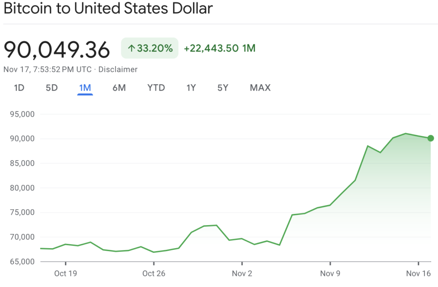Select the 1D time range tab

[19, 88]
